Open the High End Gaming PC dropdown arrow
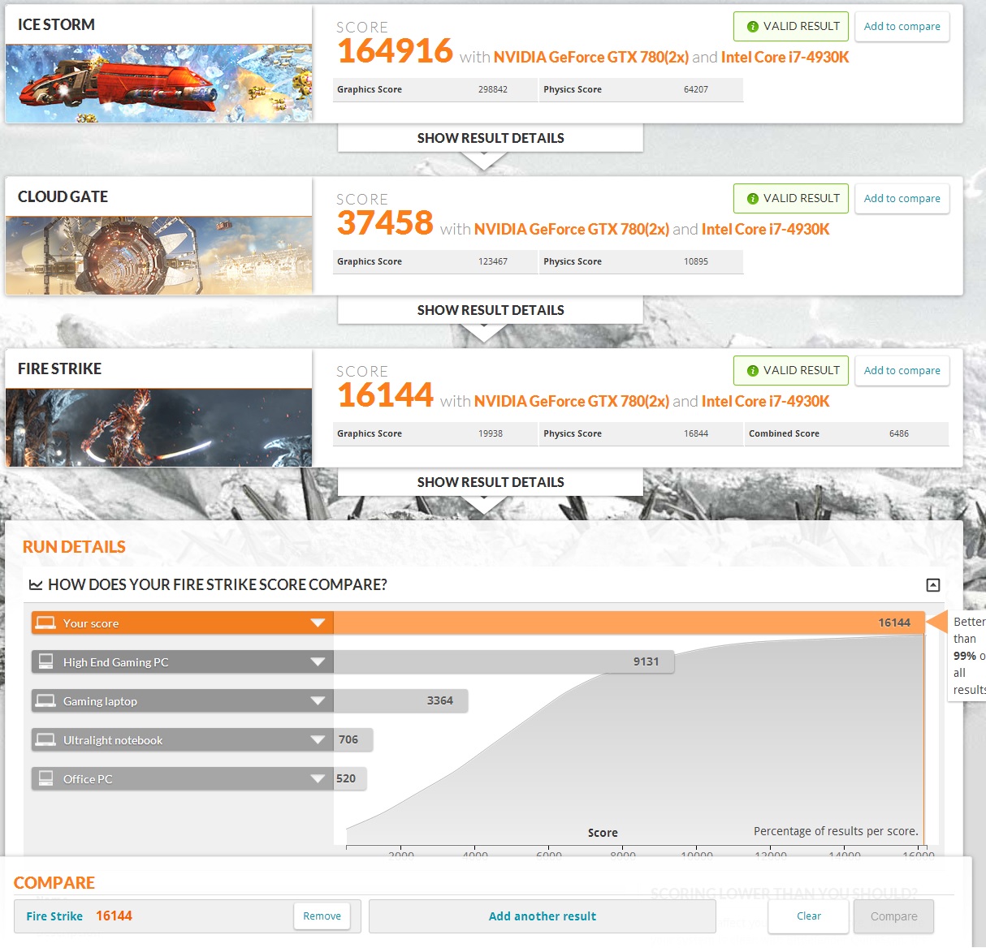 [318, 662]
